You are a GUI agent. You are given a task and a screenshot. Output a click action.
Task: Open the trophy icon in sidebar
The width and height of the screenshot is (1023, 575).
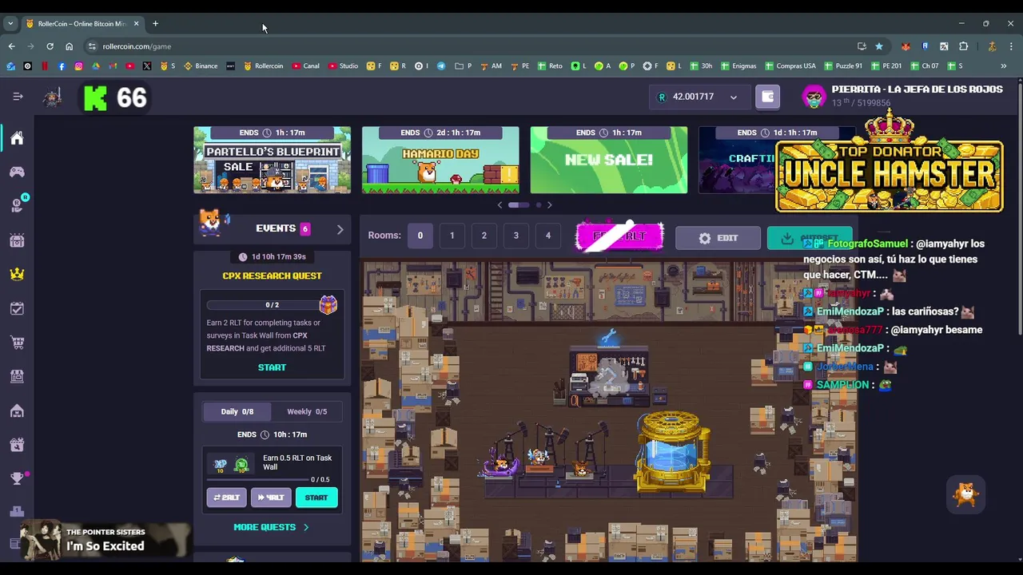pos(17,478)
